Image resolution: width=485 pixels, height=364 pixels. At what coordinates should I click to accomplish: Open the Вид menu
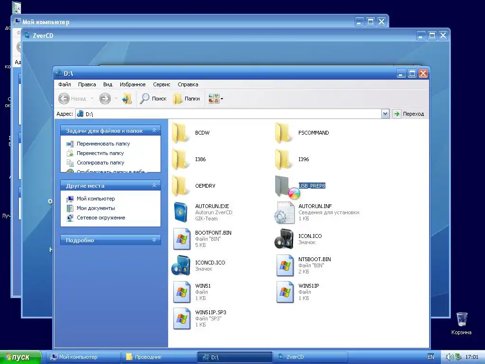coord(108,84)
